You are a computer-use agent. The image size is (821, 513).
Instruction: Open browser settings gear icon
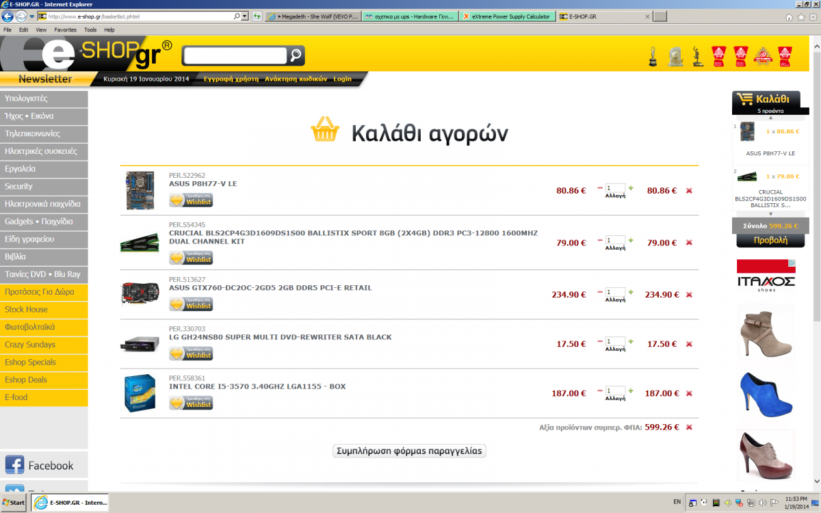tap(813, 17)
